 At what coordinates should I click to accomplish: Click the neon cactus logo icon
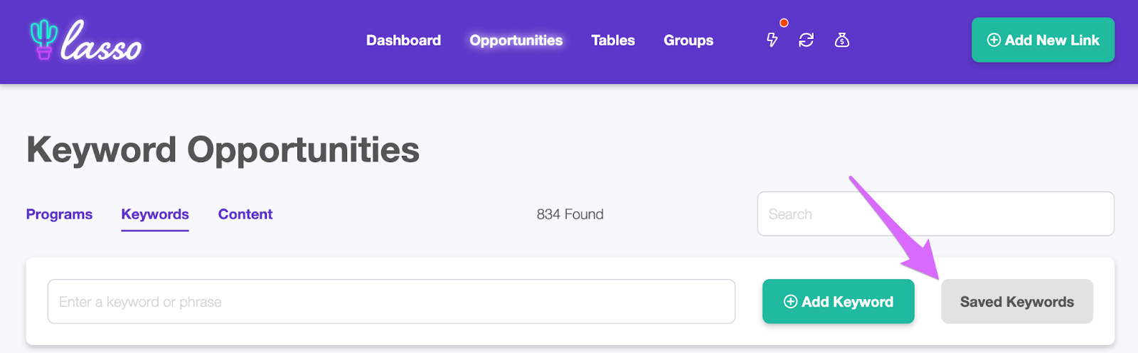43,39
